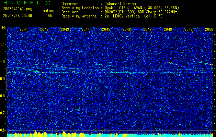Click the 1.1 kHz axis label

[x=3, y=45]
